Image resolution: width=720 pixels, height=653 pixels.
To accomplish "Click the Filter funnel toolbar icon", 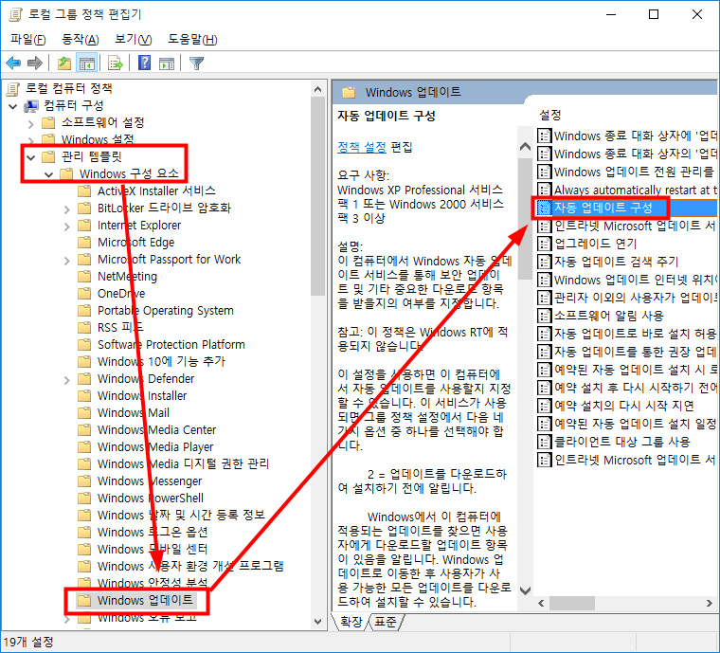I will tap(196, 63).
